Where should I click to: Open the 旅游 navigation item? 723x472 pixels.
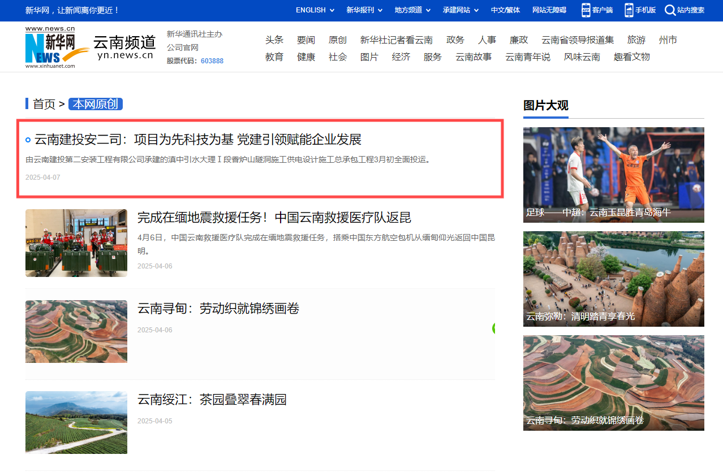(x=636, y=40)
